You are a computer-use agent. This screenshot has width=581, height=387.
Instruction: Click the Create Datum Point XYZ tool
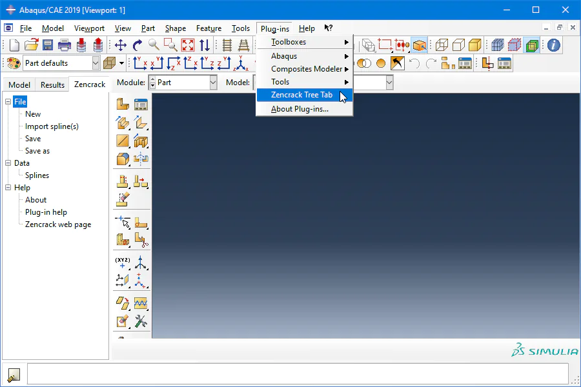point(123,263)
